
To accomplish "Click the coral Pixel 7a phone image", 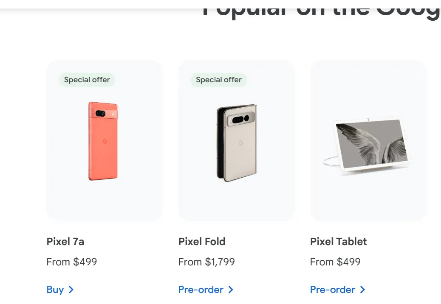I will [103, 141].
